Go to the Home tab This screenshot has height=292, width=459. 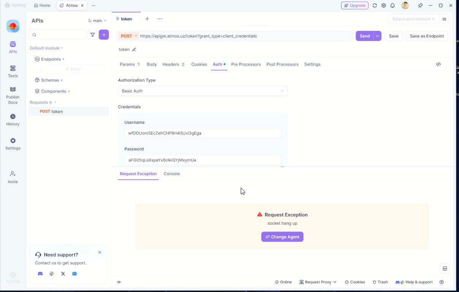coord(42,5)
